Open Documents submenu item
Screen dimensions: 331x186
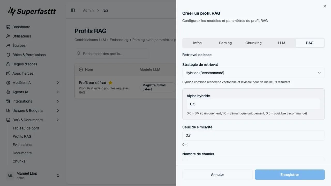coord(22,153)
